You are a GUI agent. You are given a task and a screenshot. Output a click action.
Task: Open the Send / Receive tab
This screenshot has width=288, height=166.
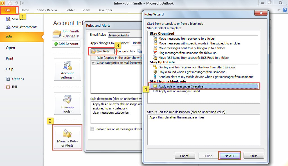(x=47, y=10)
